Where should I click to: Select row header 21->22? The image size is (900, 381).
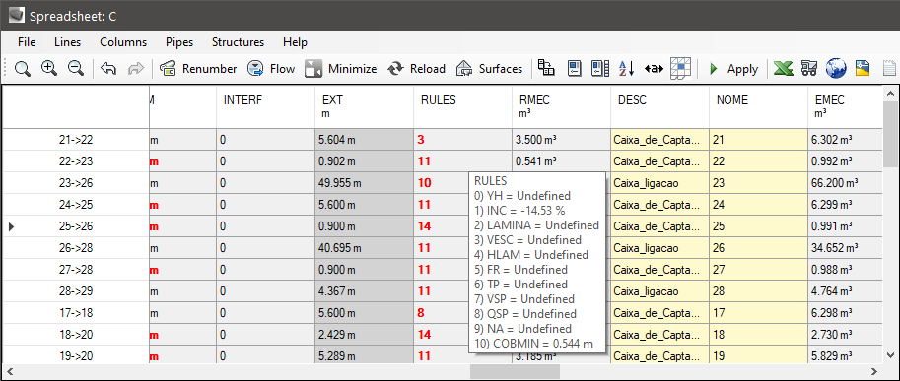76,139
